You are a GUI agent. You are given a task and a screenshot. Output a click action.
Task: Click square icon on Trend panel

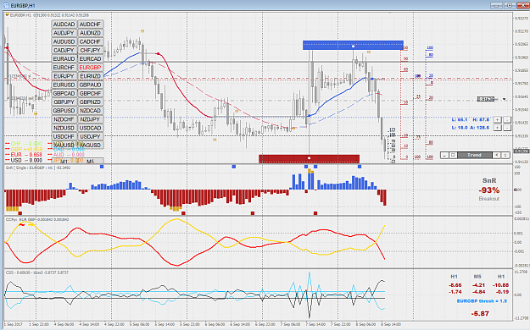click(453, 155)
